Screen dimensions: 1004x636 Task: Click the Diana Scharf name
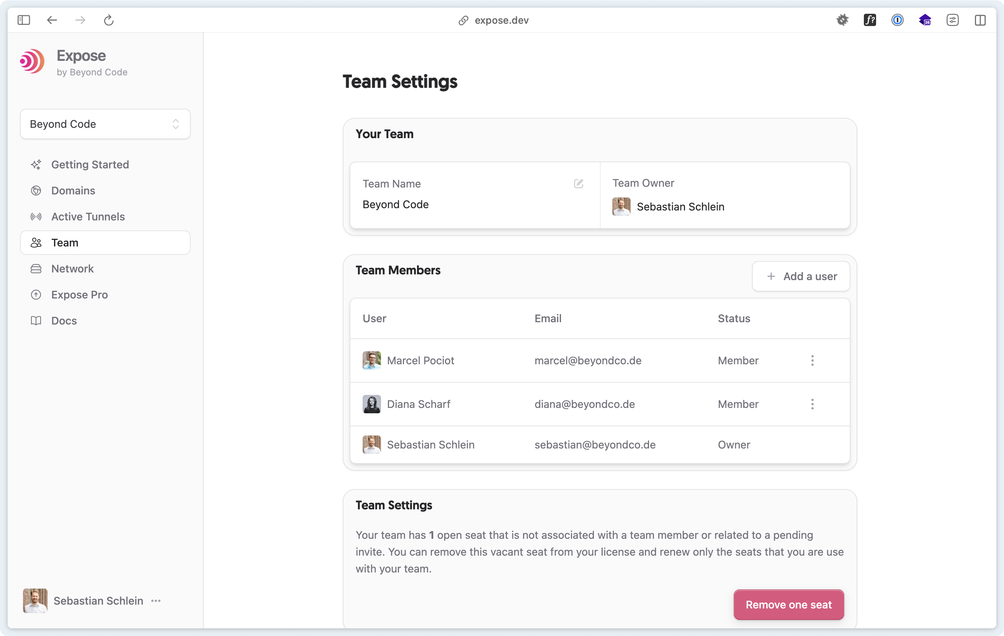pos(419,404)
